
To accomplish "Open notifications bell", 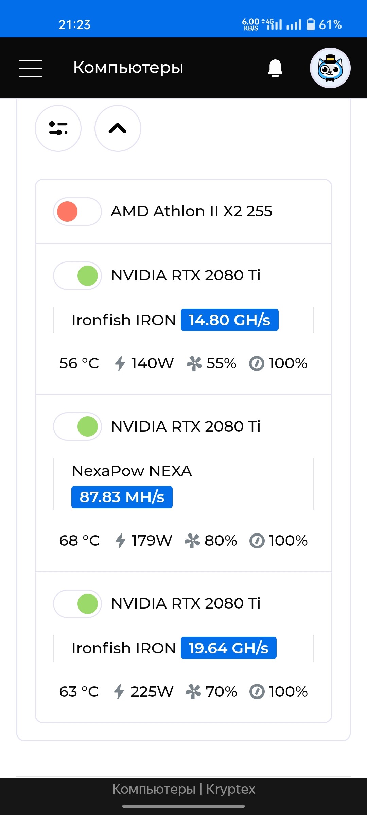I will click(275, 68).
